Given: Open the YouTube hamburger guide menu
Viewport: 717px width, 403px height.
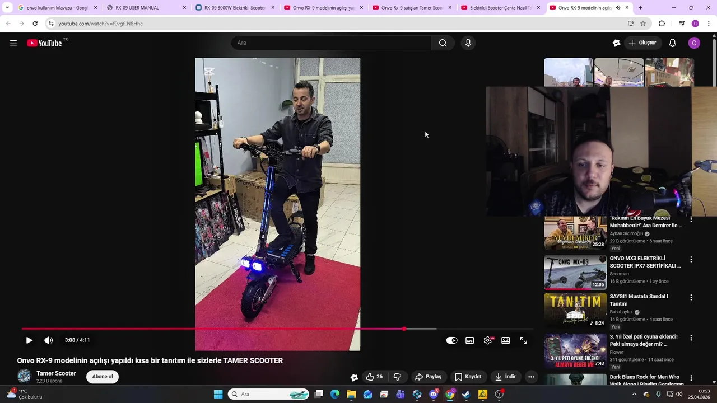Looking at the screenshot, I should (x=13, y=43).
